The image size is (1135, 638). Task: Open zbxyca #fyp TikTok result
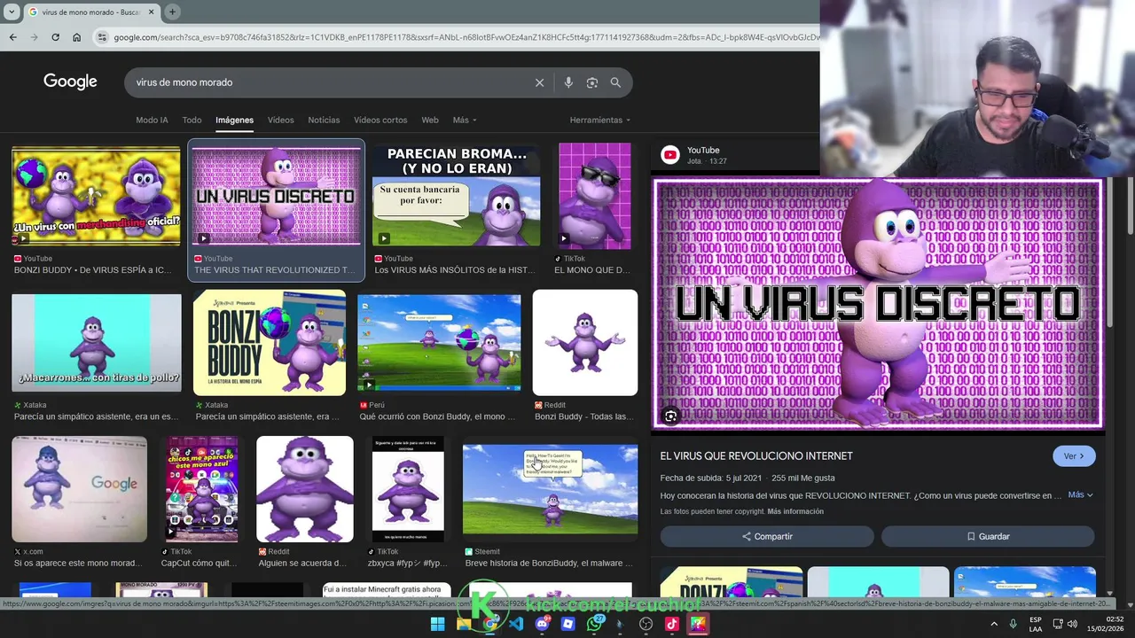(409, 489)
